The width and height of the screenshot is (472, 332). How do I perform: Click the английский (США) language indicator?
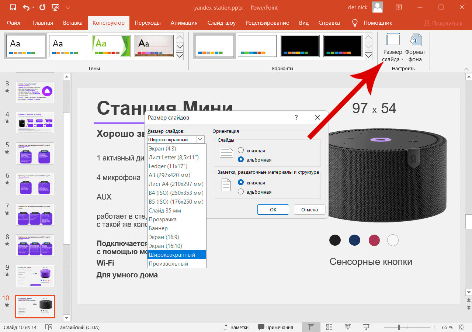click(x=80, y=327)
